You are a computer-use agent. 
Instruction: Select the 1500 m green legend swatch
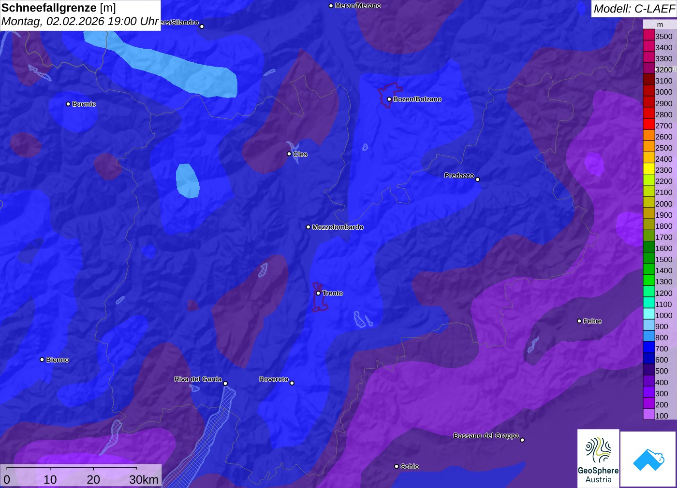649,258
